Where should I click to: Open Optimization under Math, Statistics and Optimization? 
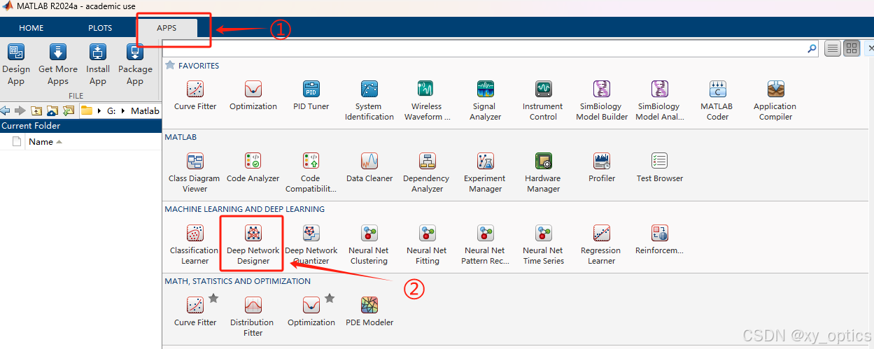pyautogui.click(x=311, y=311)
